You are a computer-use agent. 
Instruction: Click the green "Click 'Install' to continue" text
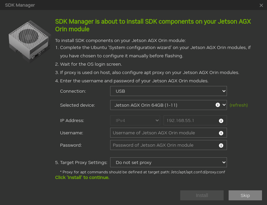coord(82,177)
